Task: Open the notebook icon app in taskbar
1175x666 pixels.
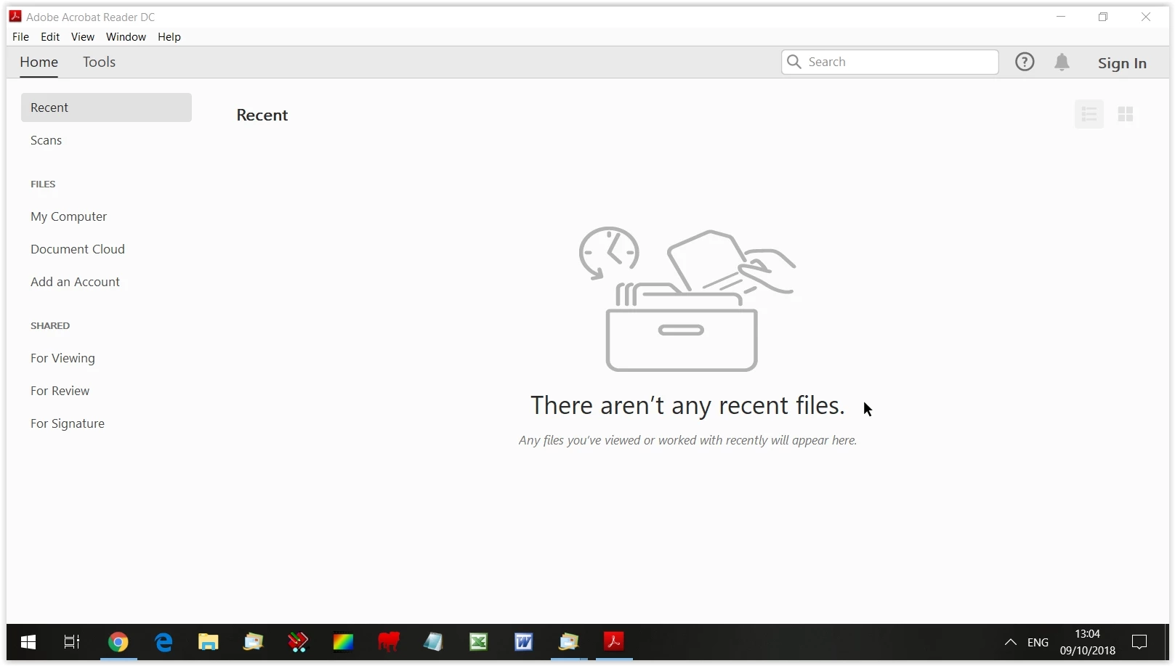Action: coord(434,642)
